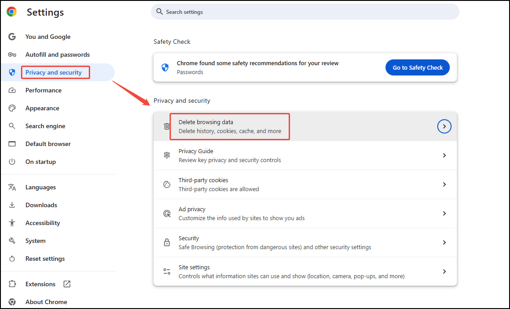The width and height of the screenshot is (510, 309).
Task: Click the reset arrow icon for Reset settings
Action: click(12, 259)
